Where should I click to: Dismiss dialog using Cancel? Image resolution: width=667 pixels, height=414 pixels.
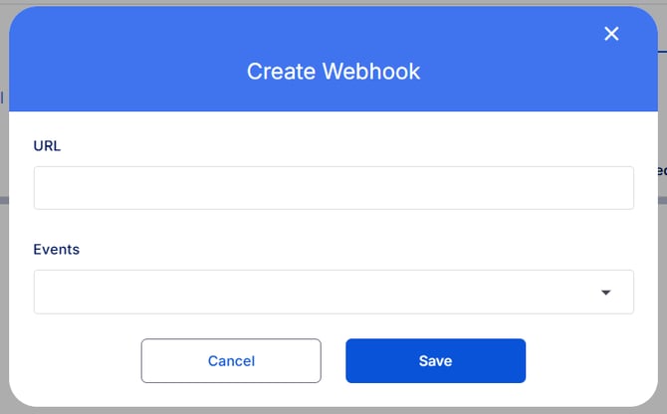(x=231, y=360)
